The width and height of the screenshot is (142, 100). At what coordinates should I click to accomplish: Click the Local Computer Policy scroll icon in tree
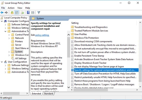click(2, 18)
